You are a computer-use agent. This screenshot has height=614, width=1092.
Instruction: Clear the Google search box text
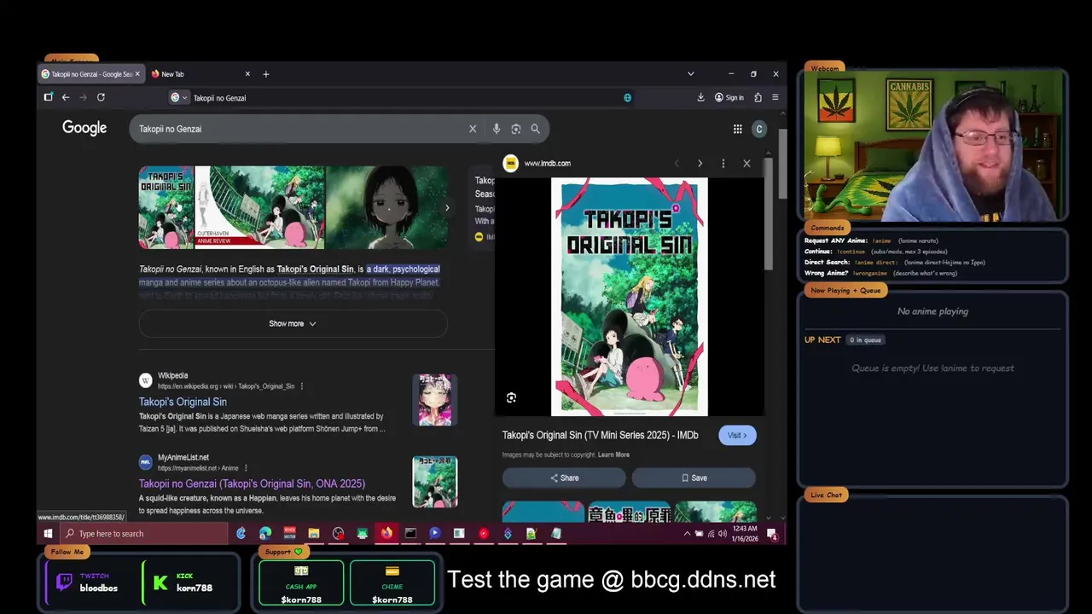[x=473, y=129]
